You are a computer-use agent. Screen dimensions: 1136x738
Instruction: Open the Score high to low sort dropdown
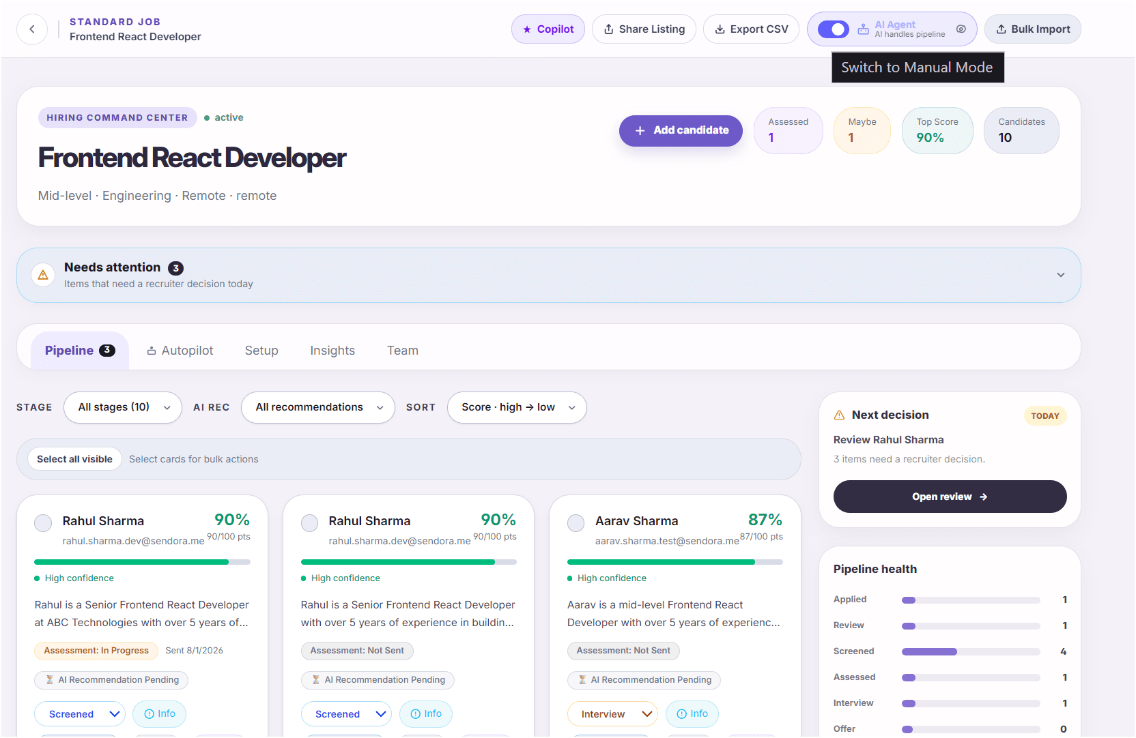click(x=517, y=407)
